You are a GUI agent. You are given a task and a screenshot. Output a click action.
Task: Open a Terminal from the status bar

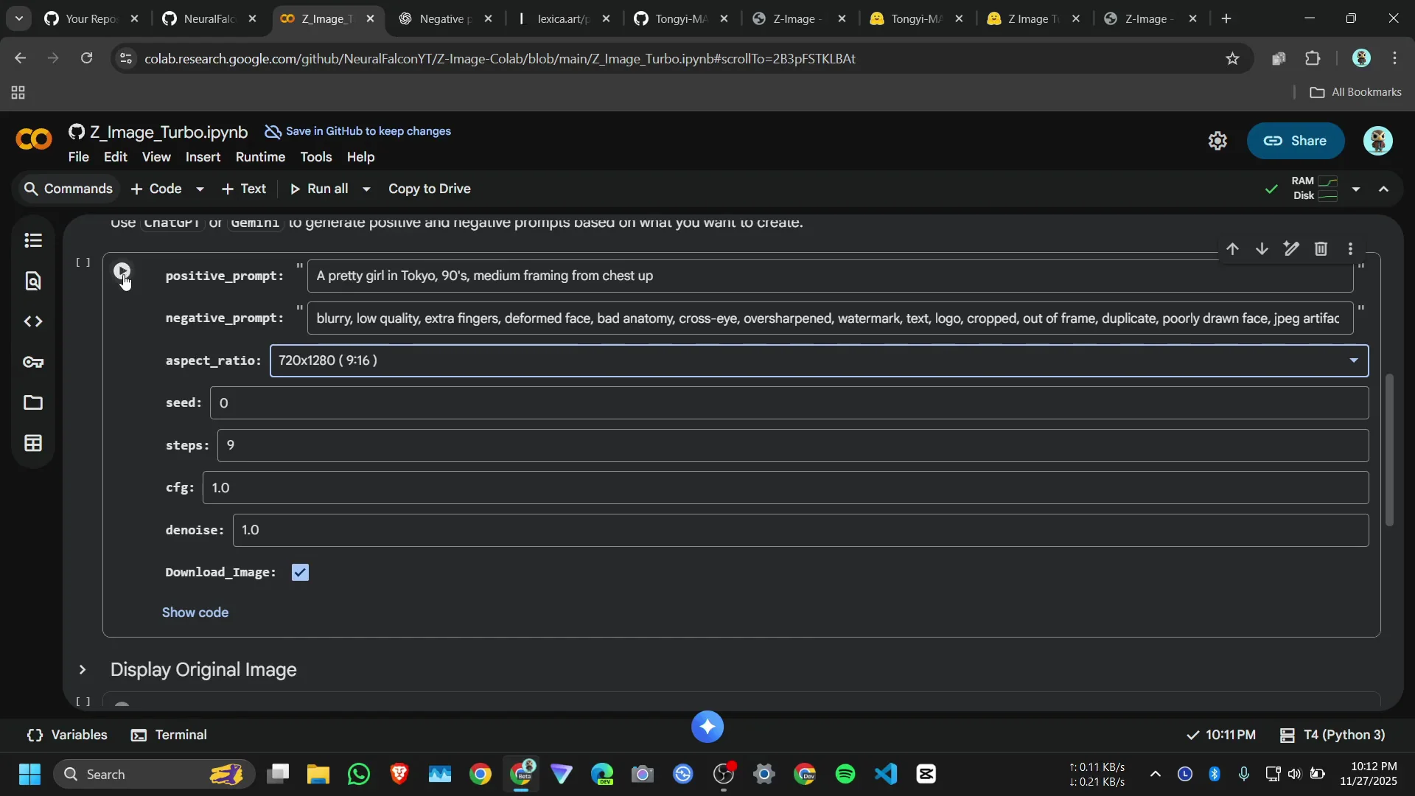point(169,734)
